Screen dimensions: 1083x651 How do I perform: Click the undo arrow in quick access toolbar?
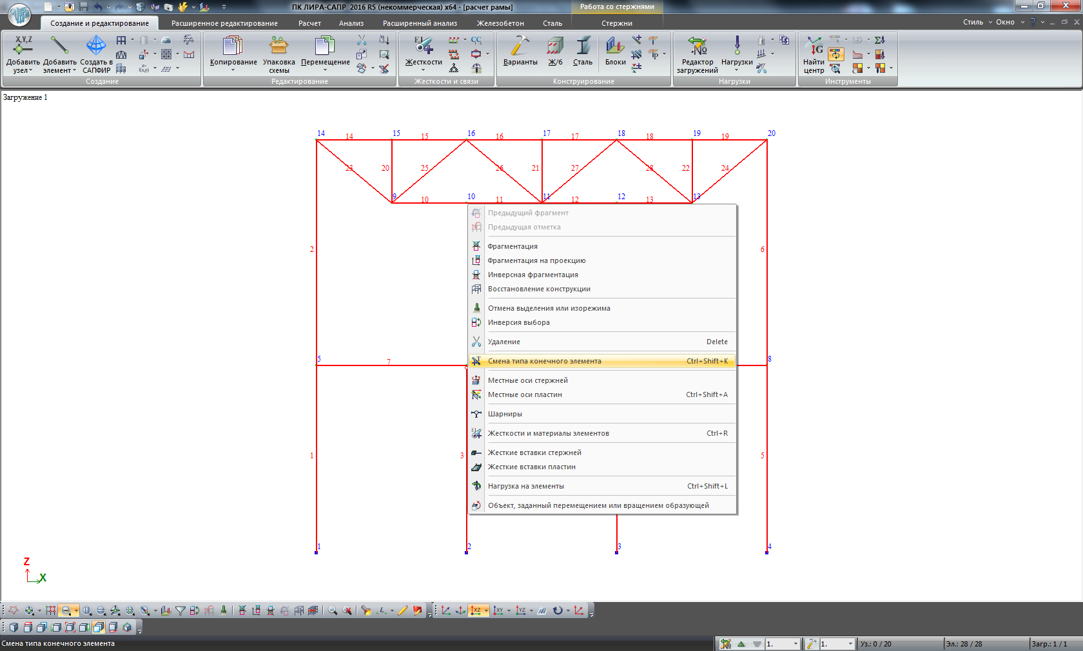(98, 6)
